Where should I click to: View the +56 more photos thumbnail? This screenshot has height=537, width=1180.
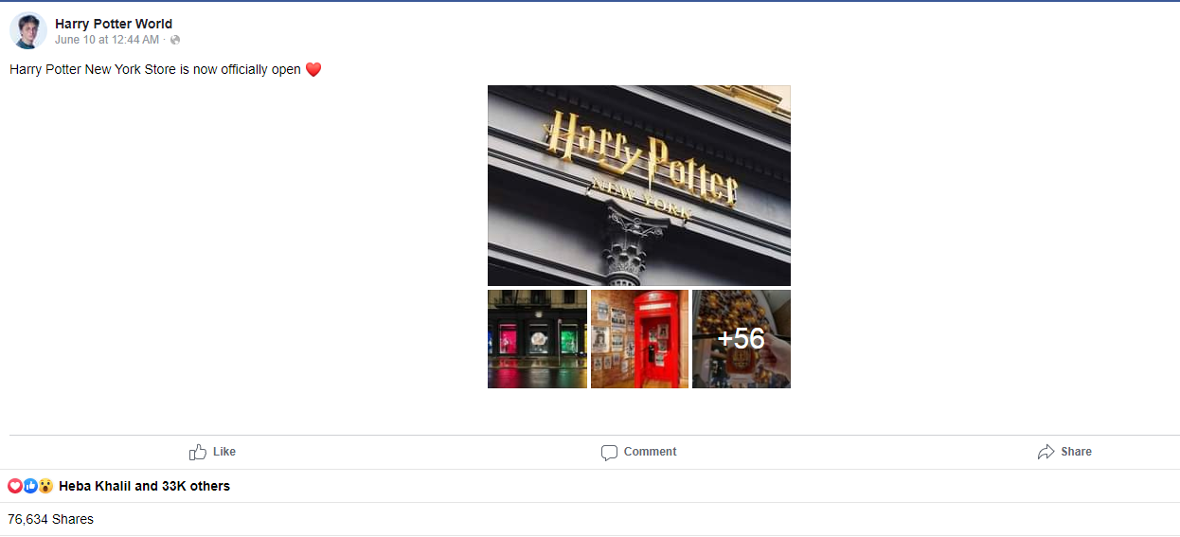pos(742,339)
